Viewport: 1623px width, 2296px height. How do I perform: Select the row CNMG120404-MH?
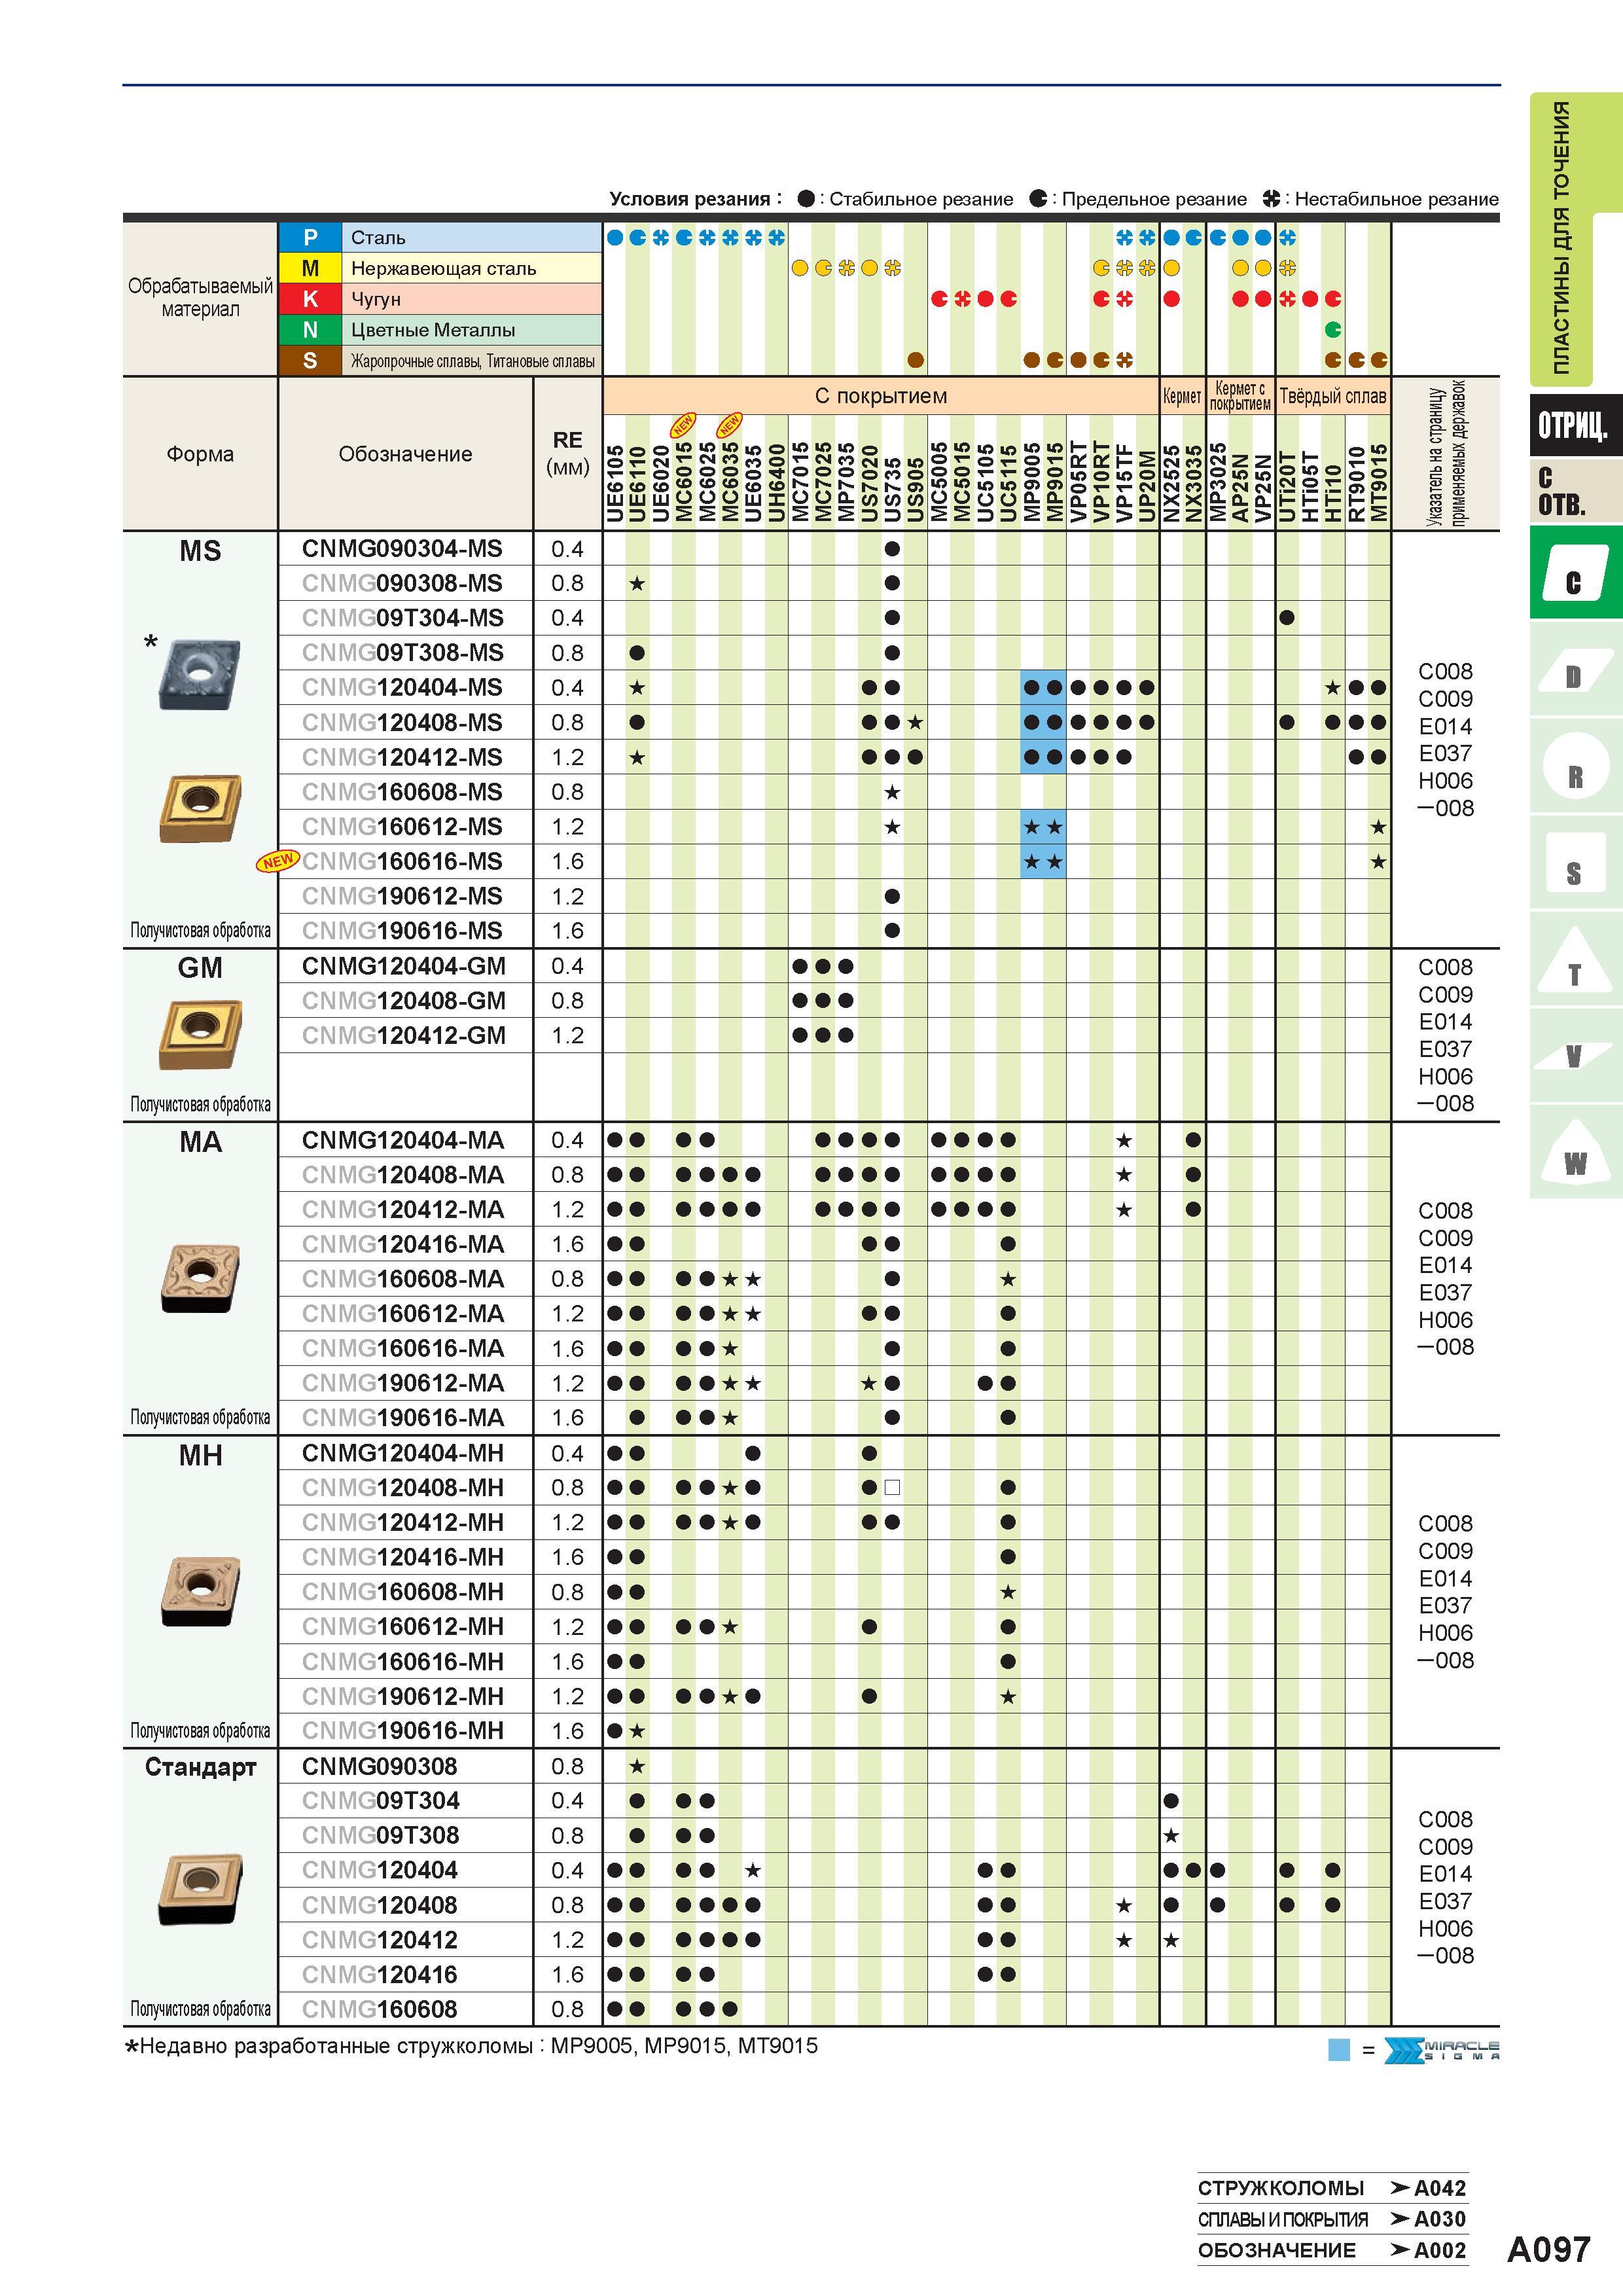pyautogui.click(x=835, y=1453)
